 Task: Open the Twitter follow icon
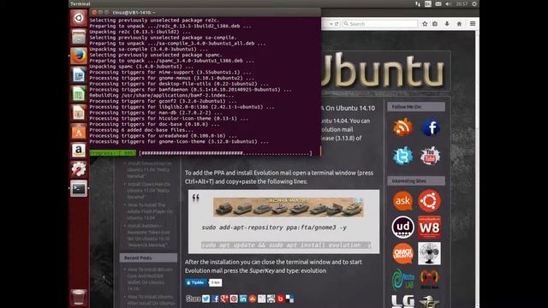point(402,156)
